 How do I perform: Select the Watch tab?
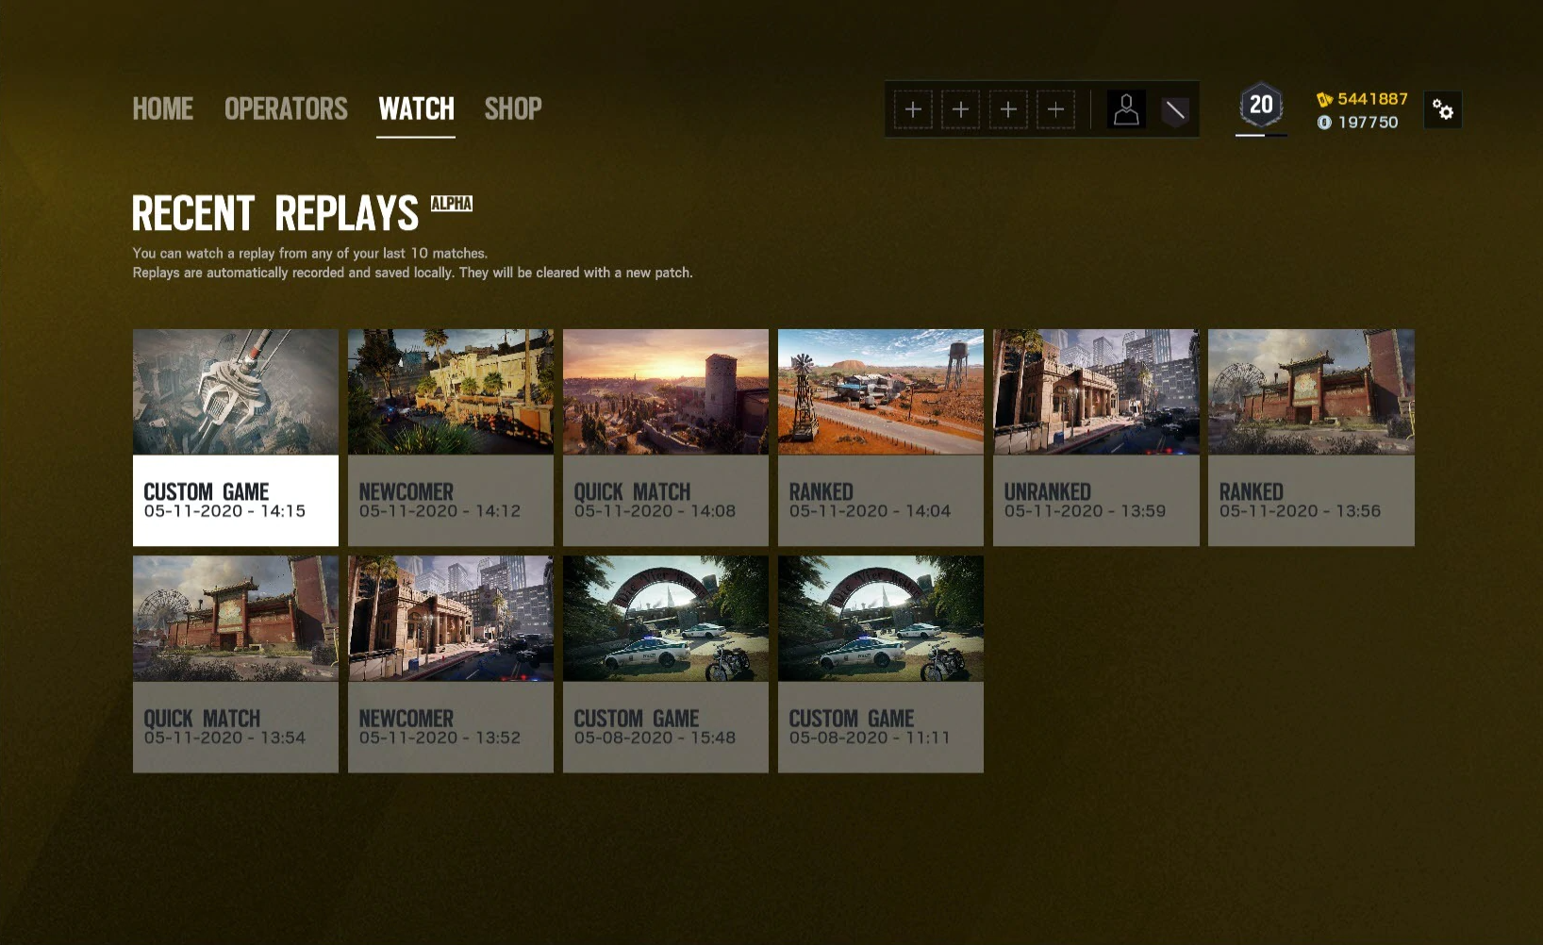(x=416, y=109)
